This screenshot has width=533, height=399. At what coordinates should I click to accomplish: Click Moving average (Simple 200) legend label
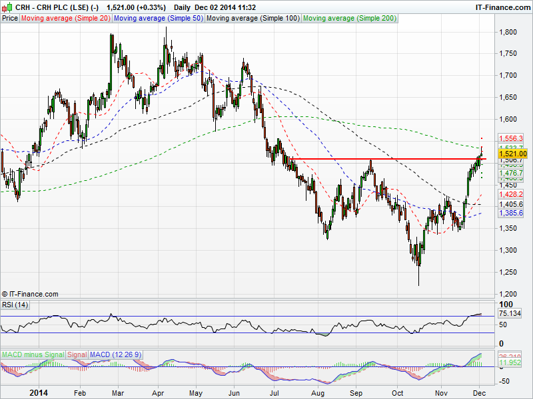pos(350,19)
